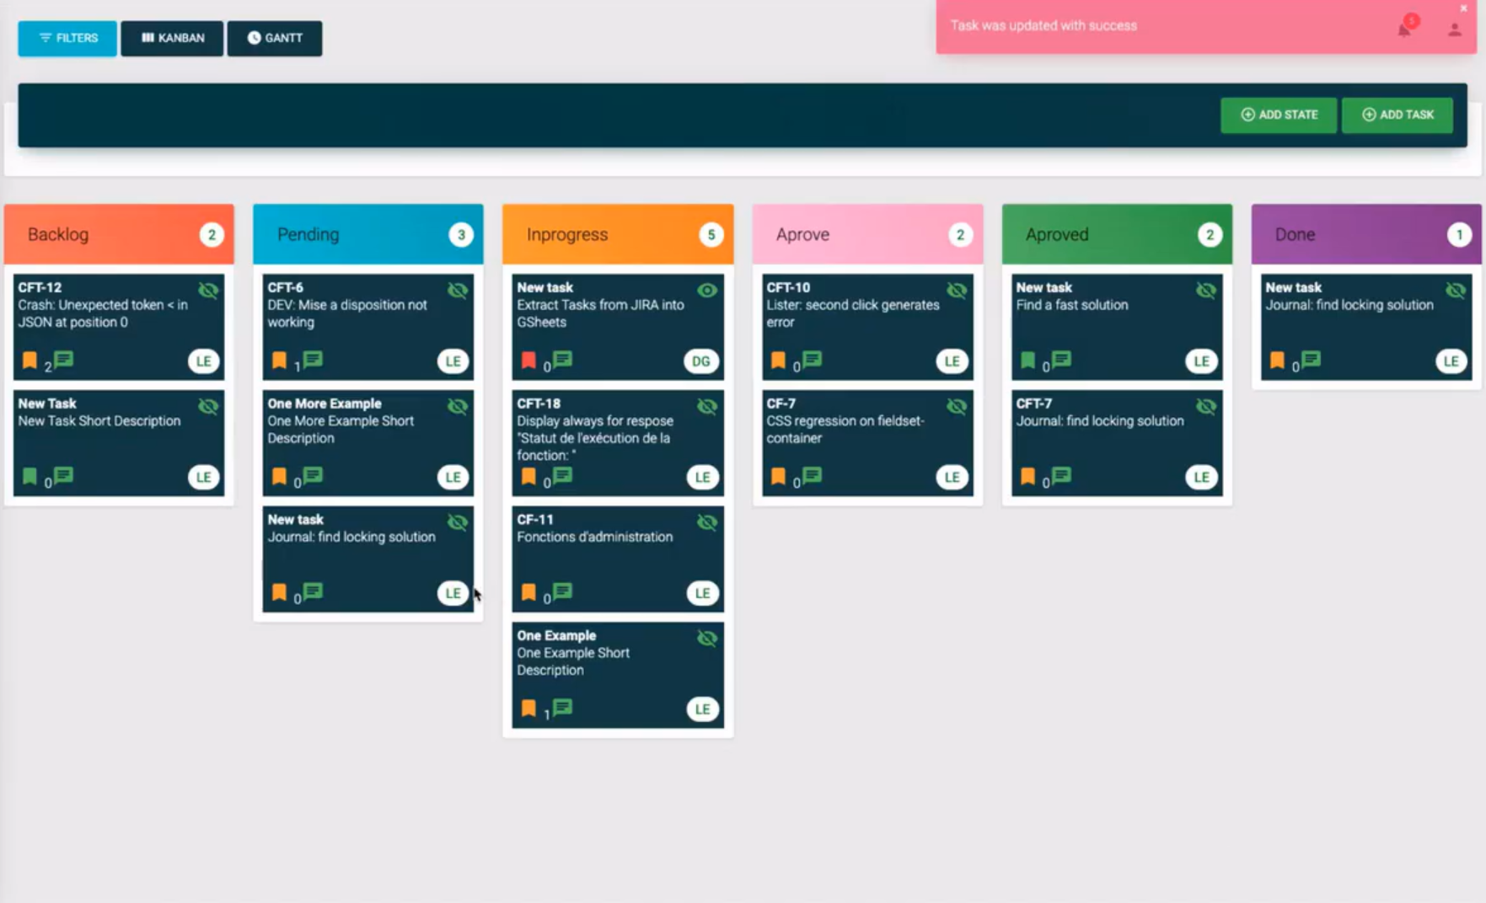Click the Add State button
Viewport: 1486px width, 903px height.
[x=1279, y=115]
